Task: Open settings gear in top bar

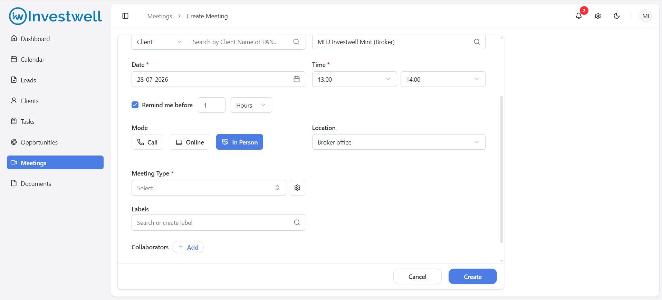Action: point(598,16)
